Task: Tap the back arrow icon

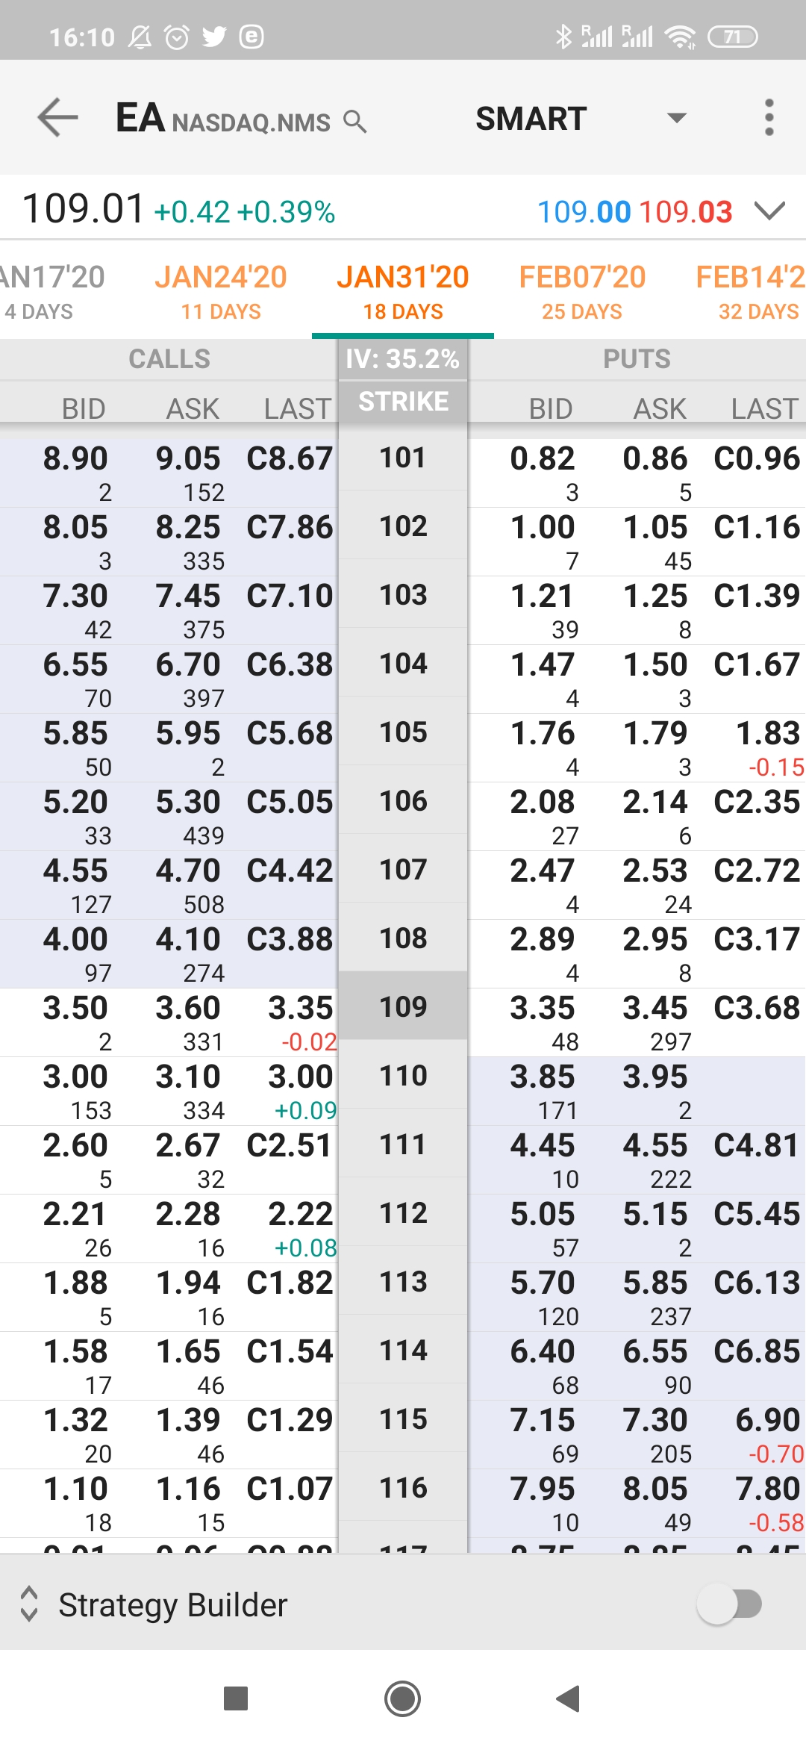Action: click(x=58, y=118)
